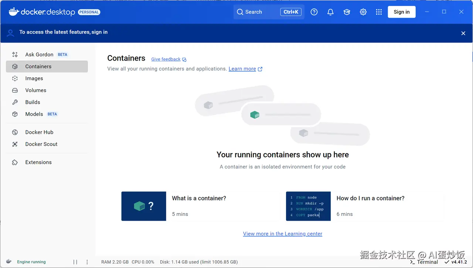Open the Learning center graduation cap icon

pos(347,12)
